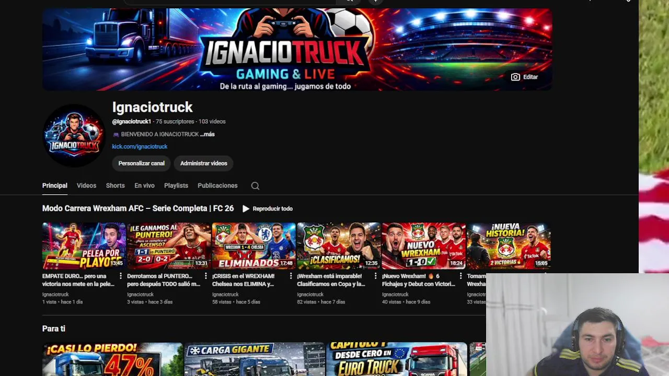Click title '¡CRISIS en el WREXHAM!'
The height and width of the screenshot is (376, 669).
coord(243,280)
